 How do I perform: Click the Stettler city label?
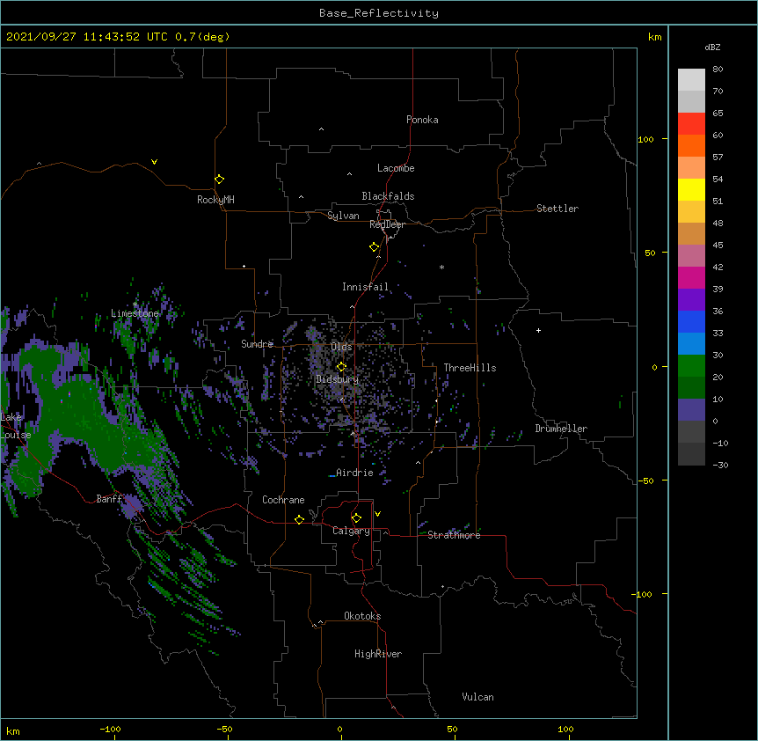[558, 209]
